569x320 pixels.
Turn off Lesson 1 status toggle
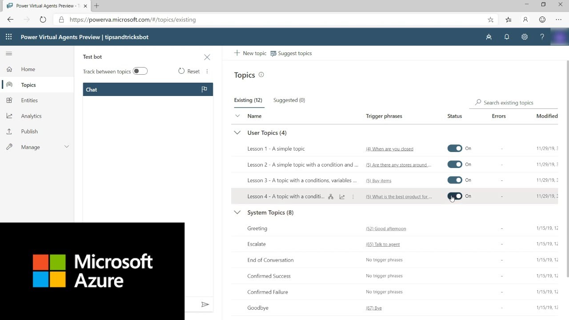pos(455,148)
